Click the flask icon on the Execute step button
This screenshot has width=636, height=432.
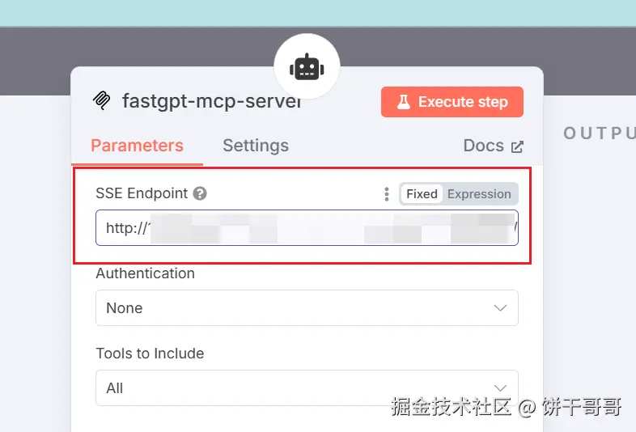click(403, 102)
